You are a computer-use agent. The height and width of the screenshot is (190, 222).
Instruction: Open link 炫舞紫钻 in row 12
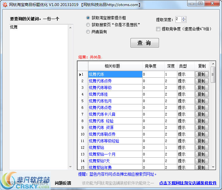[96, 147]
